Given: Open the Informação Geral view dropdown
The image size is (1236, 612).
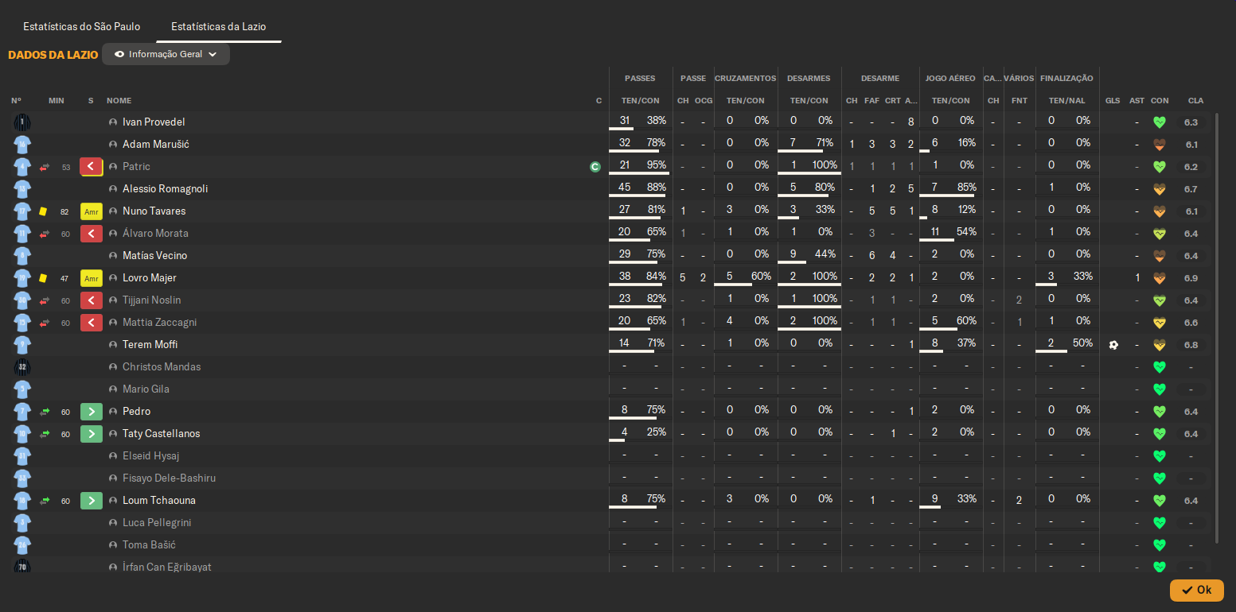Looking at the screenshot, I should pyautogui.click(x=166, y=54).
